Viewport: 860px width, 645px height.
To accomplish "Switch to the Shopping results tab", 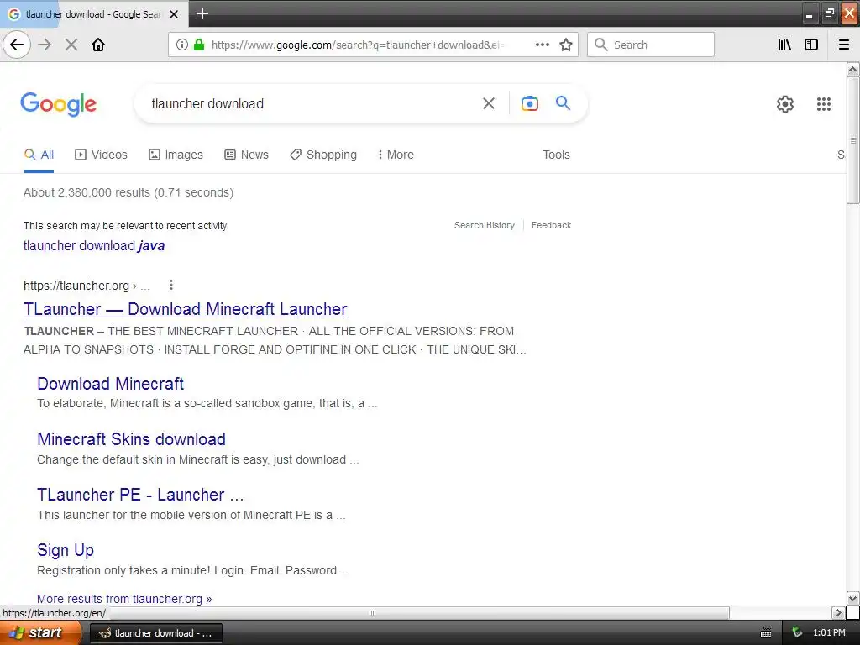I will [323, 155].
